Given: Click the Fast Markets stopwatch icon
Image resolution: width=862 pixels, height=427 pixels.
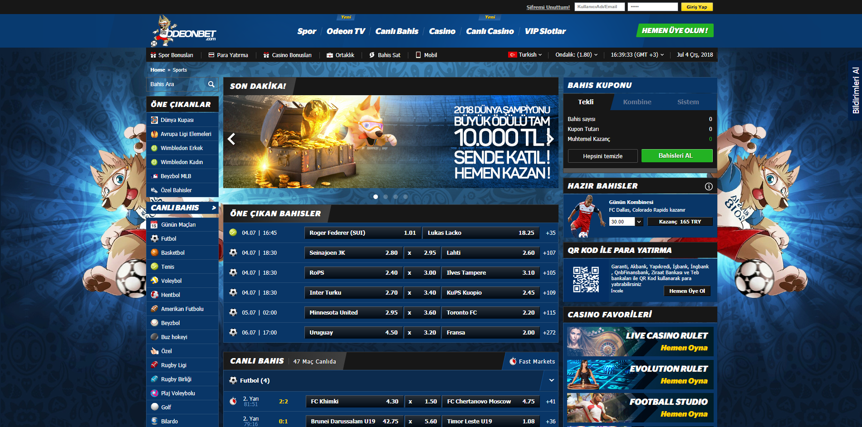Looking at the screenshot, I should 513,361.
